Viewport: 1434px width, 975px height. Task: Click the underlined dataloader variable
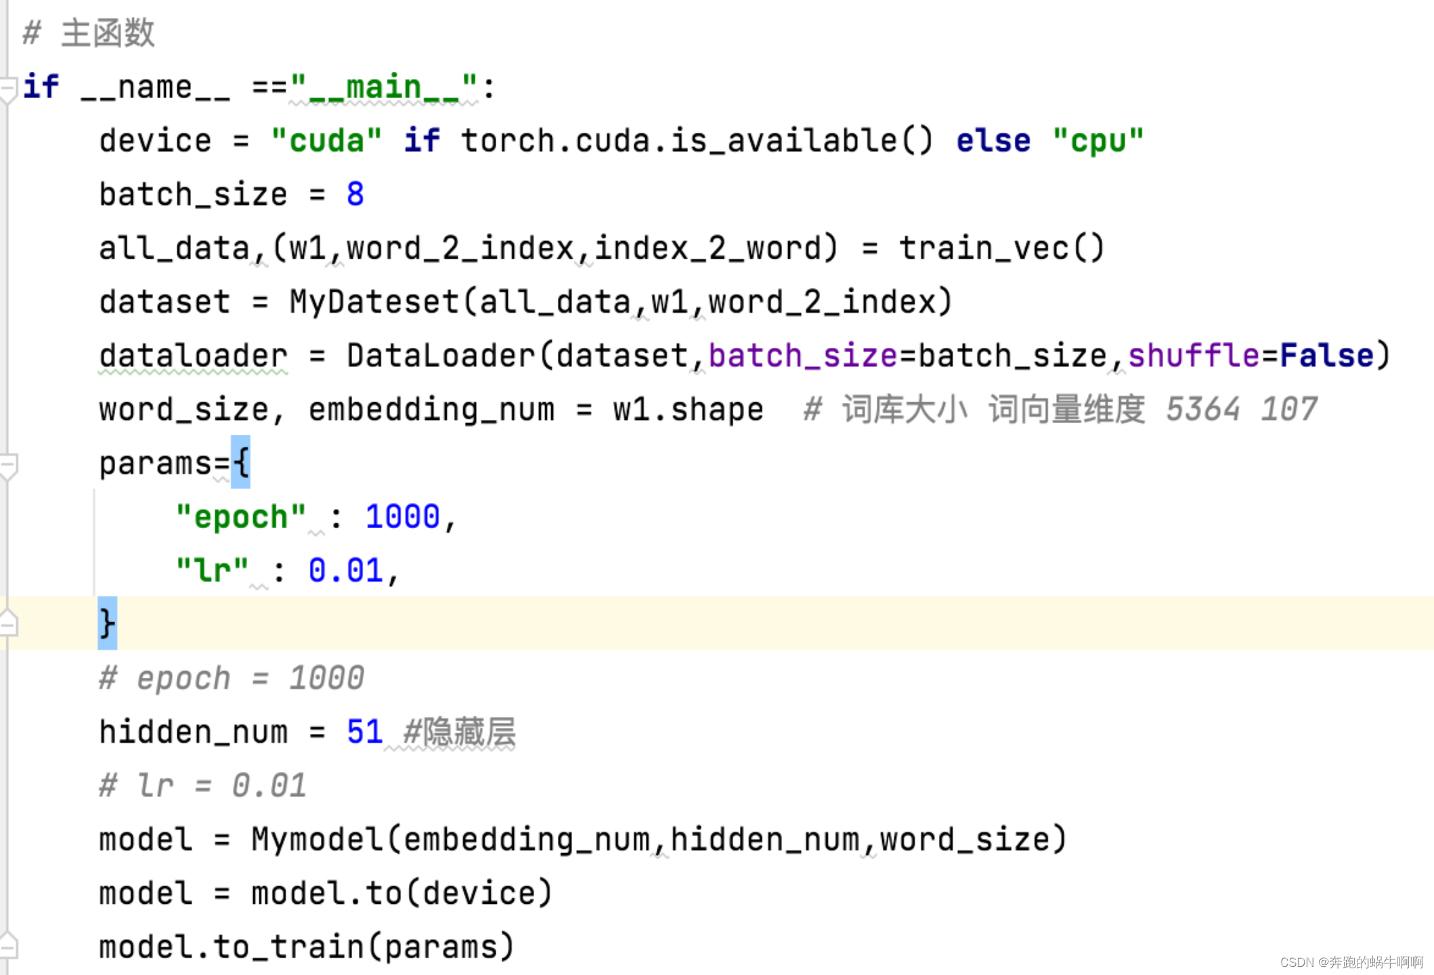[193, 355]
